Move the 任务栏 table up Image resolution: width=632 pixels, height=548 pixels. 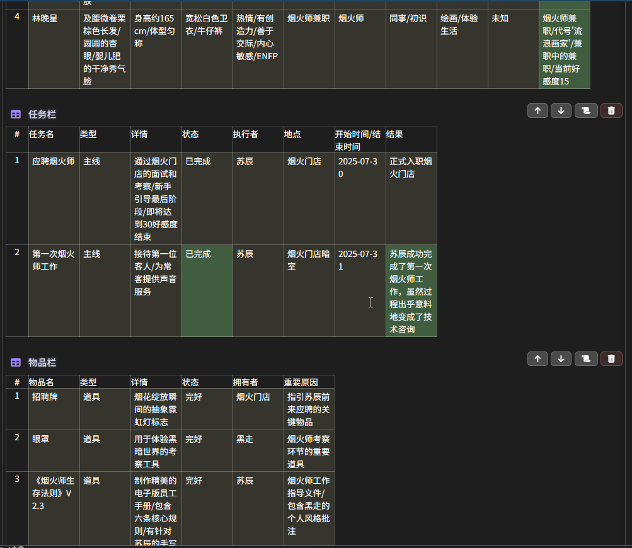(x=537, y=111)
